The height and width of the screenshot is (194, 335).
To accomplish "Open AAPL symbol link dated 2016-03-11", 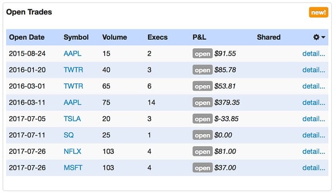I will (x=73, y=102).
